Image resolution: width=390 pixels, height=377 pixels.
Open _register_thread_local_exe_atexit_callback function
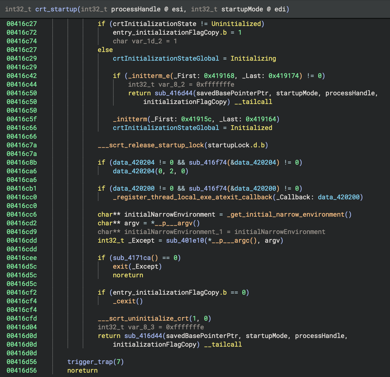tap(193, 197)
